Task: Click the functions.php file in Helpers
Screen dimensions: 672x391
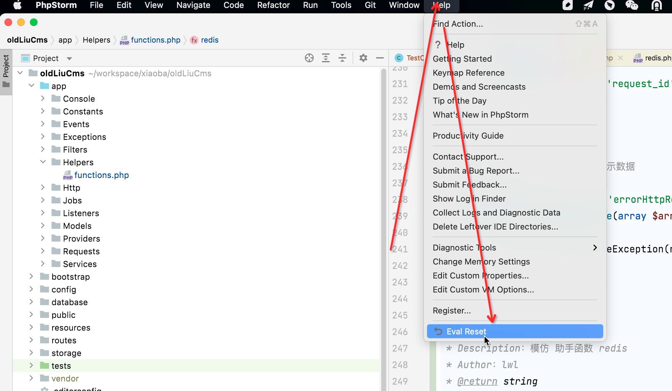Action: 101,175
